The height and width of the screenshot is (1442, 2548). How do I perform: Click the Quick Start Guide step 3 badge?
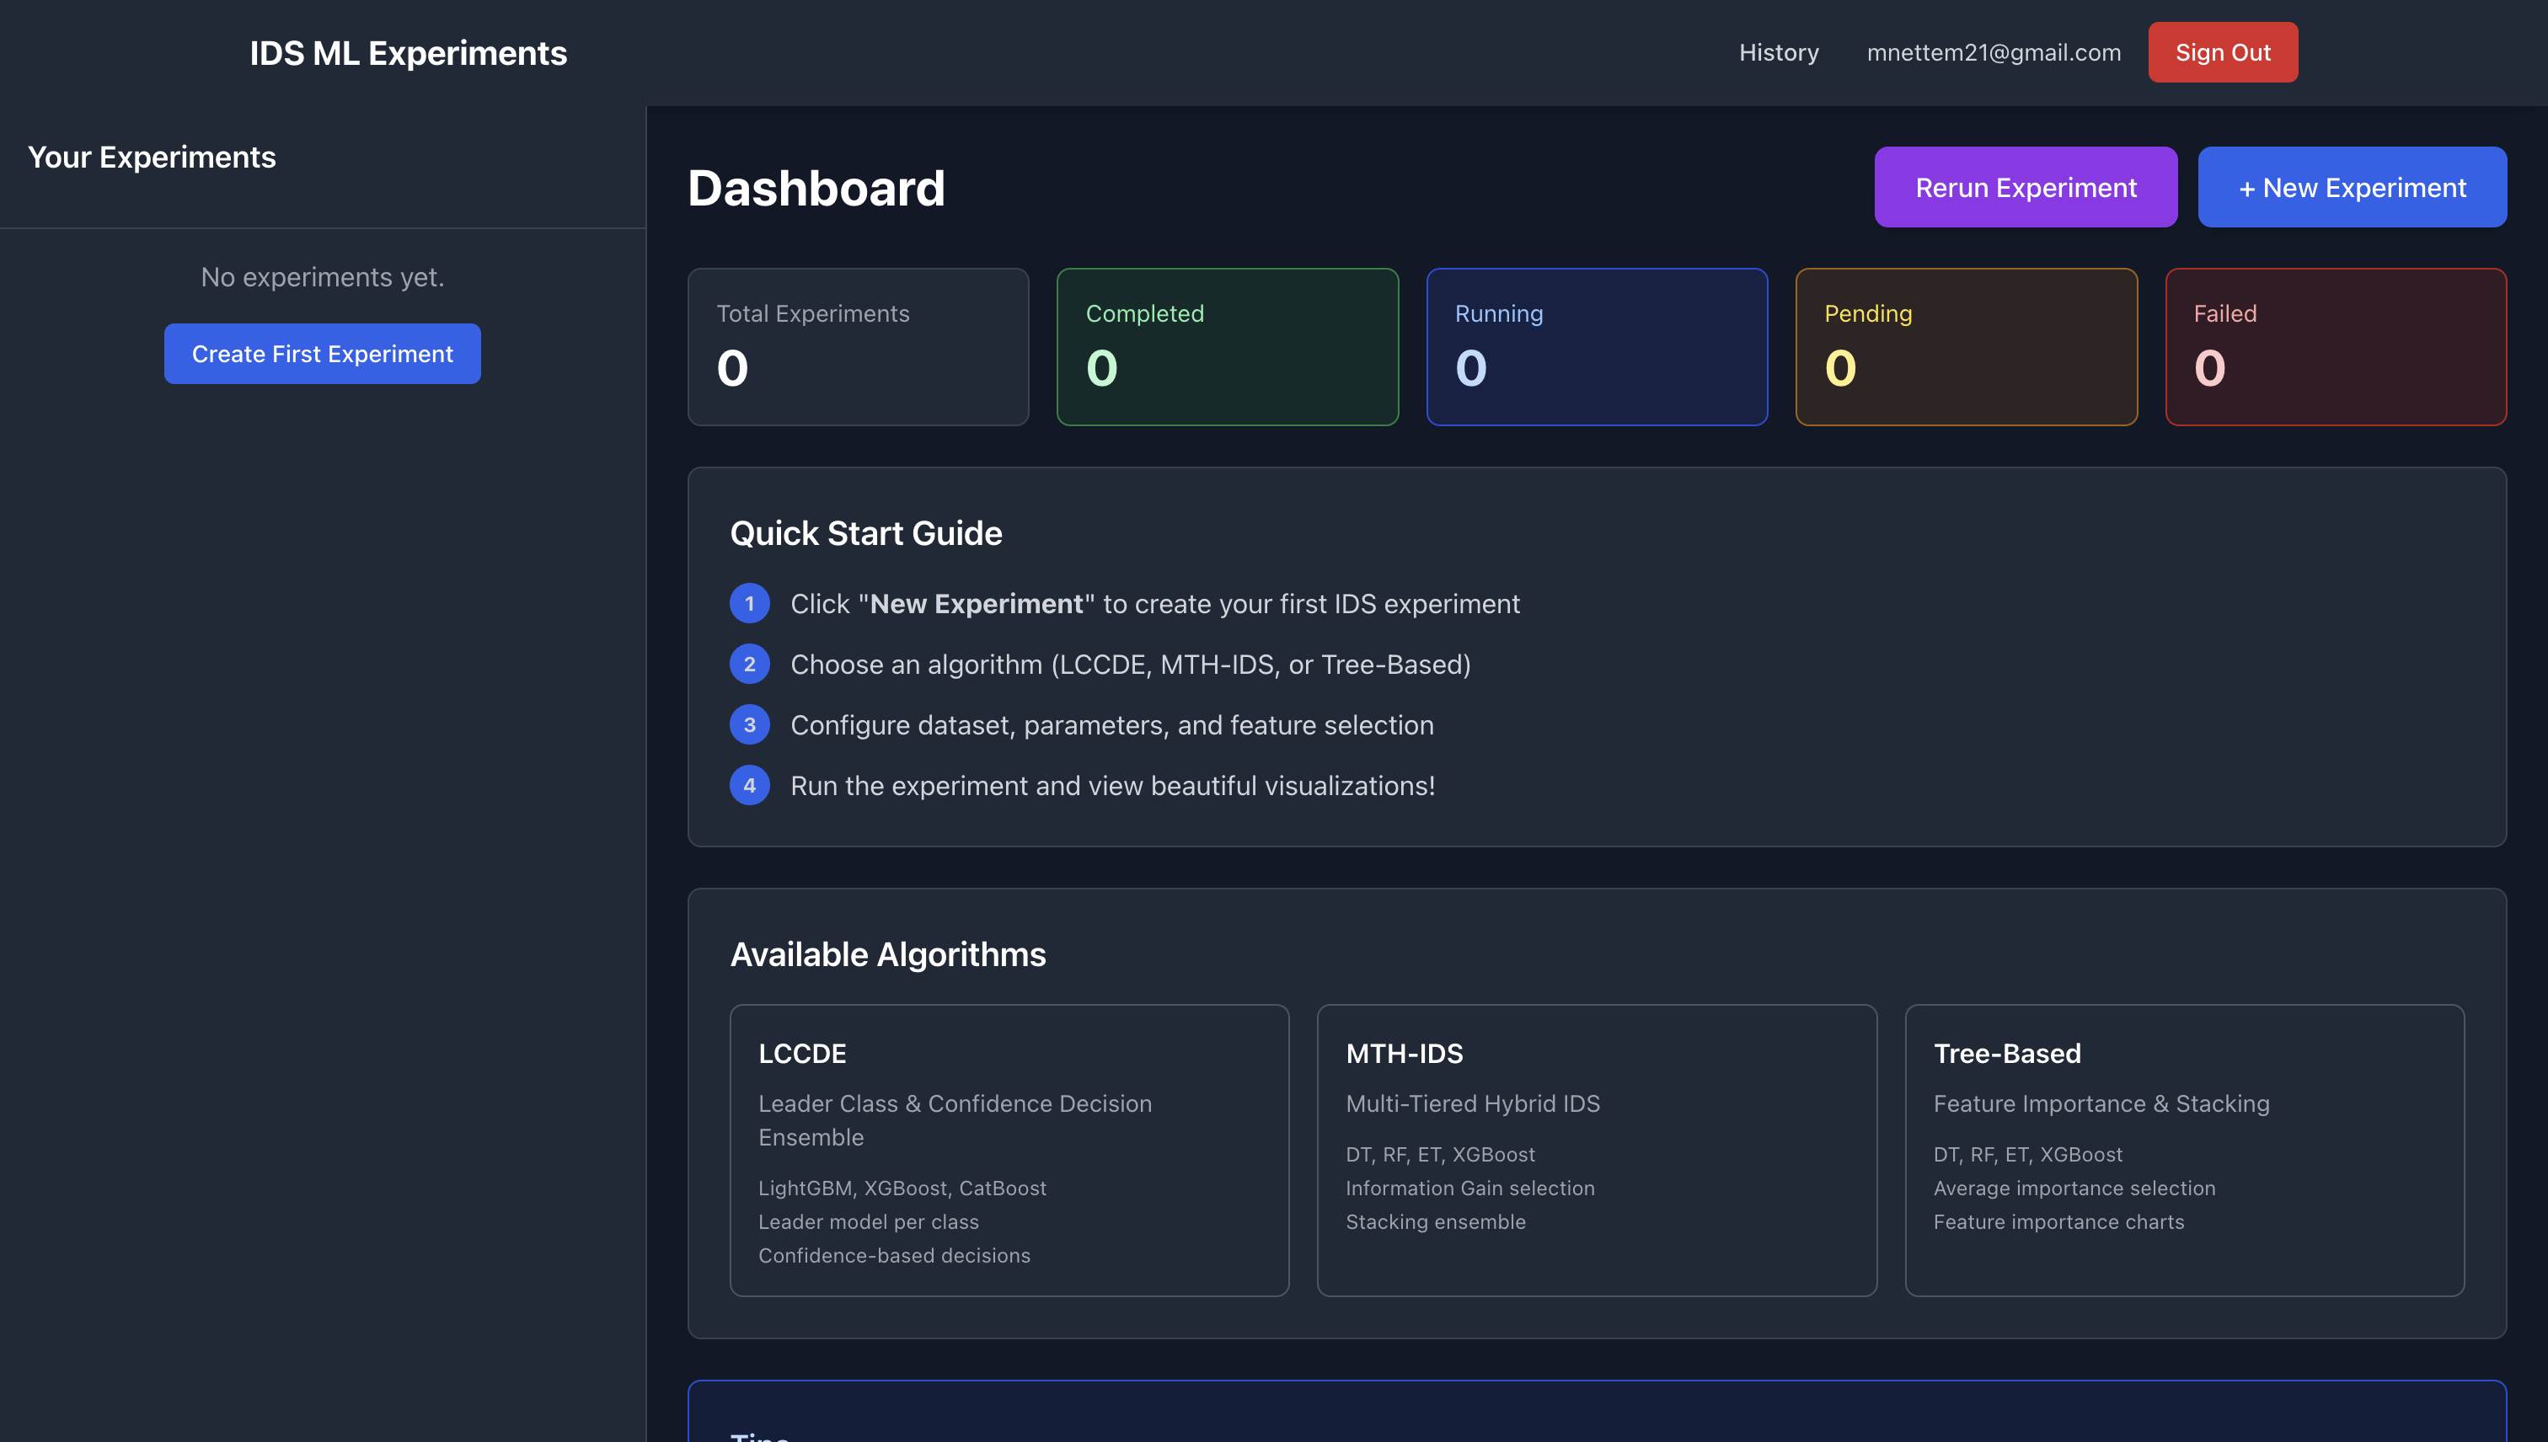tap(750, 724)
